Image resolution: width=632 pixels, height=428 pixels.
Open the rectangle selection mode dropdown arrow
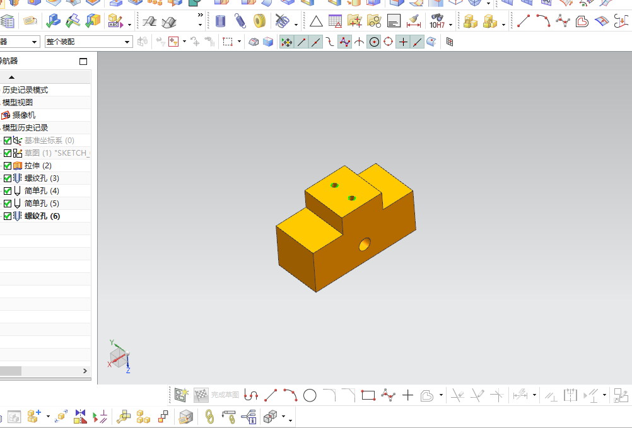pos(239,42)
